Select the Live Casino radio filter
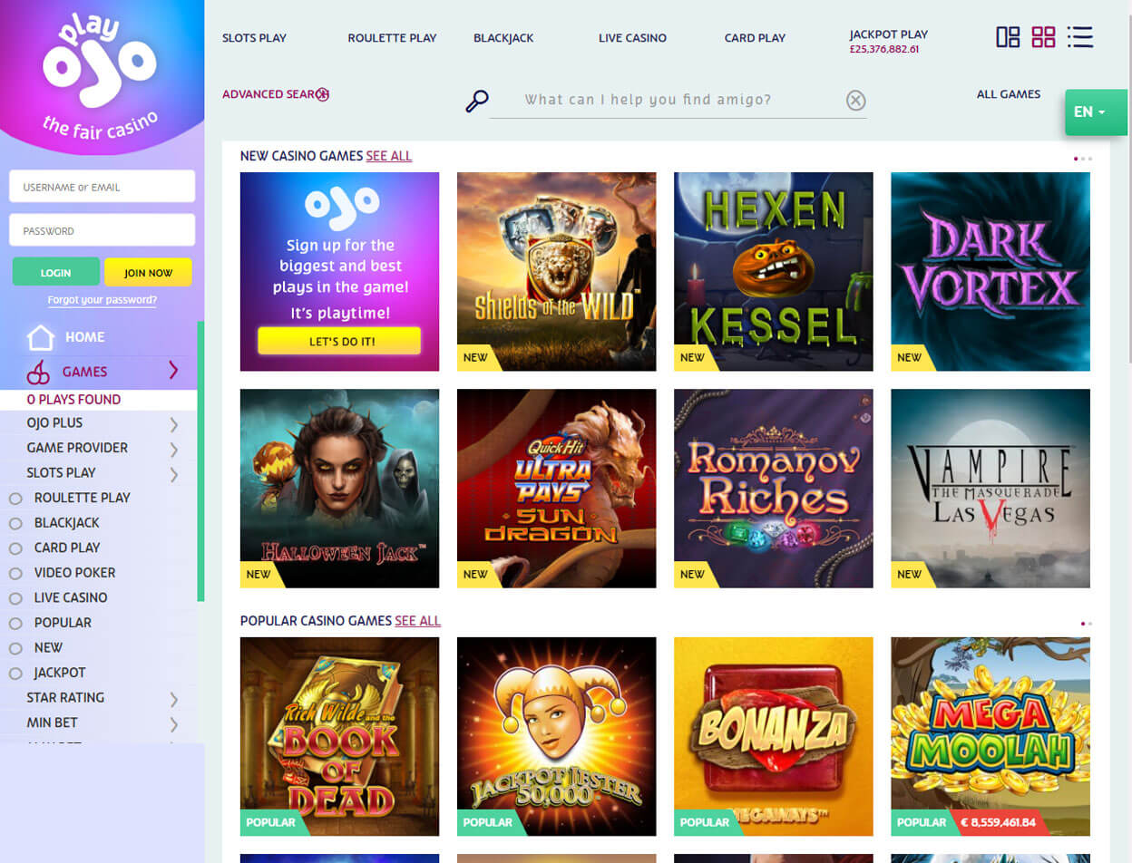This screenshot has width=1132, height=863. 15,598
